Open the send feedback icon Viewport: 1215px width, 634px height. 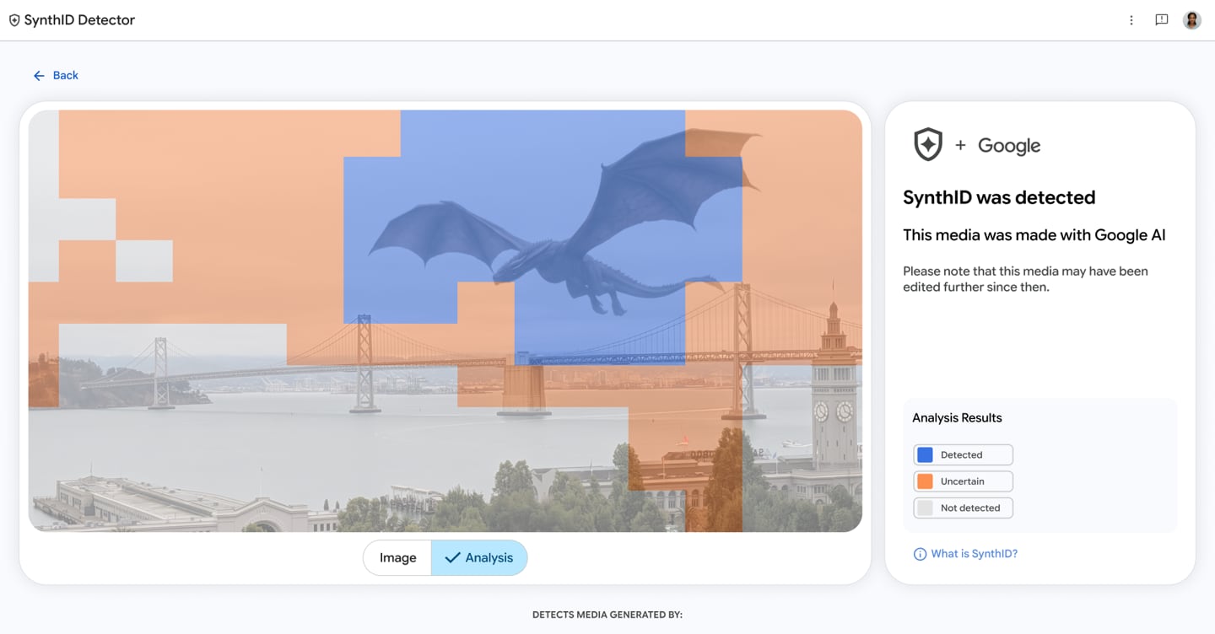coord(1162,20)
